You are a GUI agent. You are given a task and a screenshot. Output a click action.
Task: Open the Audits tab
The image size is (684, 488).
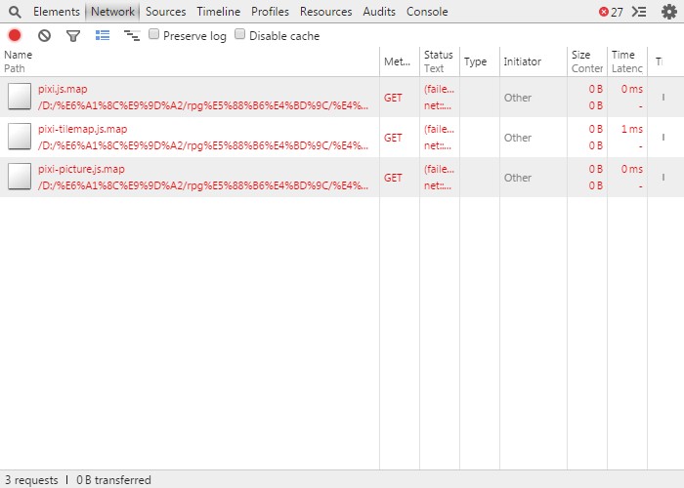(x=379, y=12)
